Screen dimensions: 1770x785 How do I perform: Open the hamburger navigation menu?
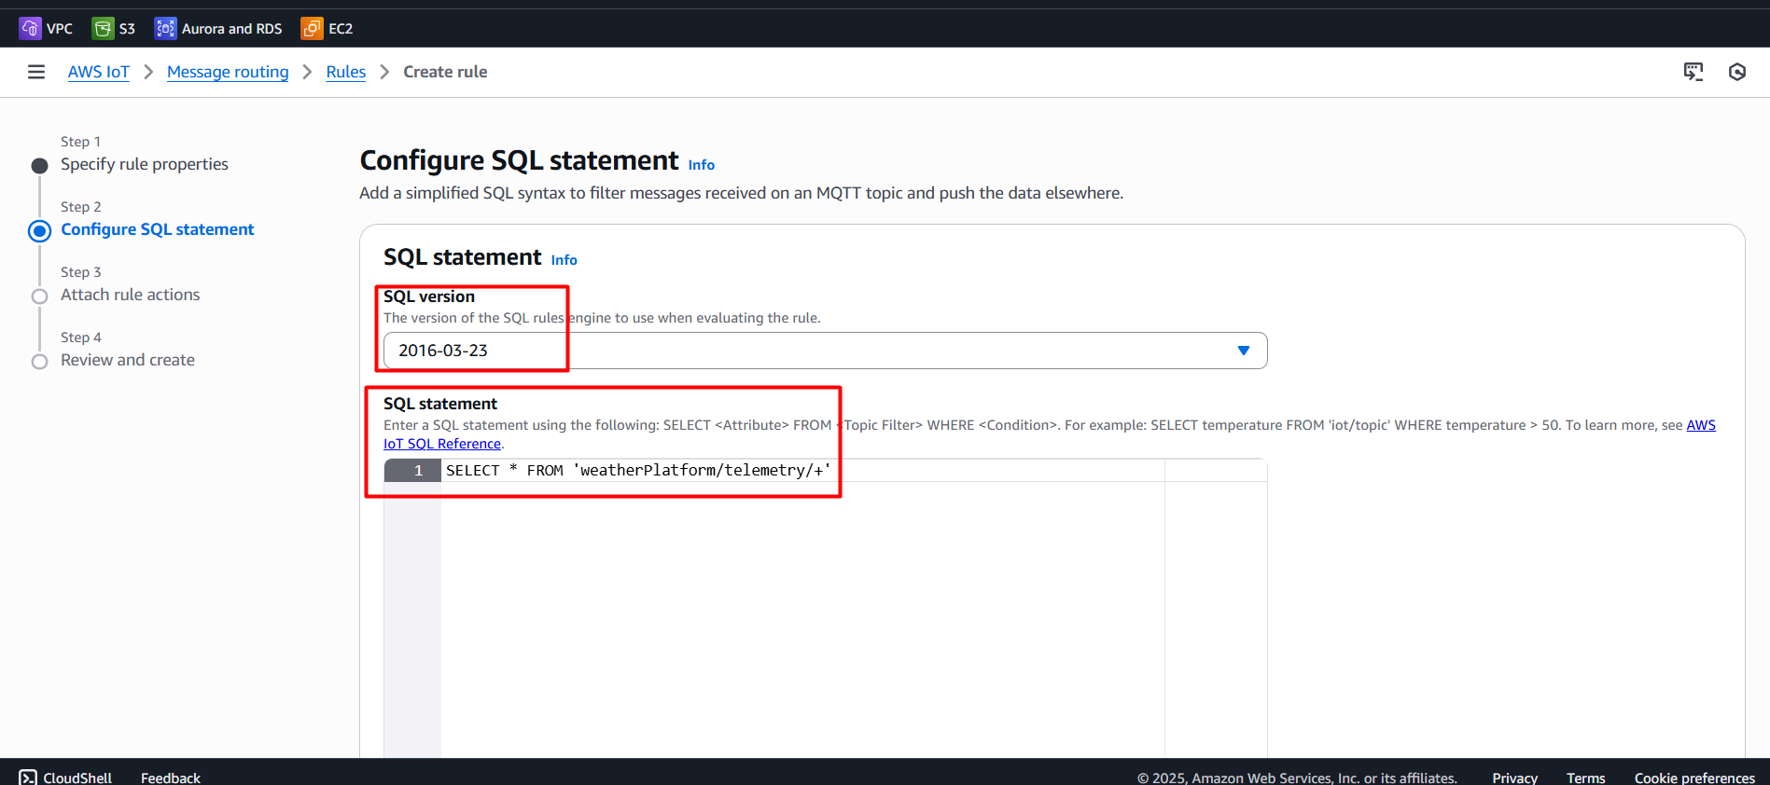click(x=36, y=72)
